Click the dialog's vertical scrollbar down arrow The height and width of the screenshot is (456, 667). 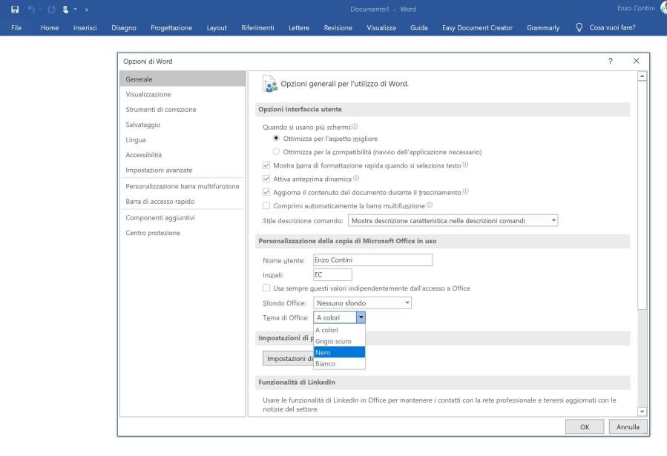pos(642,412)
